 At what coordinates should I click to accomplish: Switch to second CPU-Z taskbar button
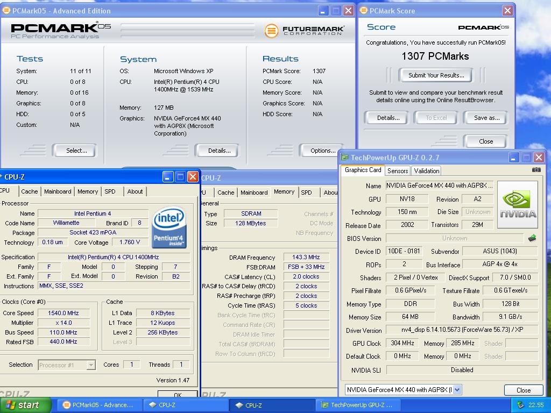tap(273, 405)
